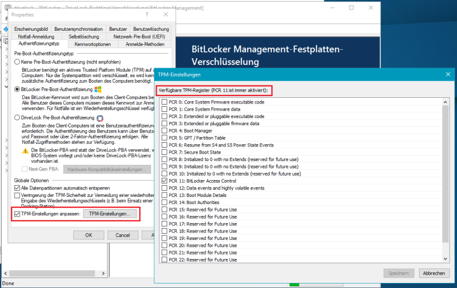457x288 pixels.
Task: Click the PCR list vertical scrollbar thumb
Action: tap(445, 174)
